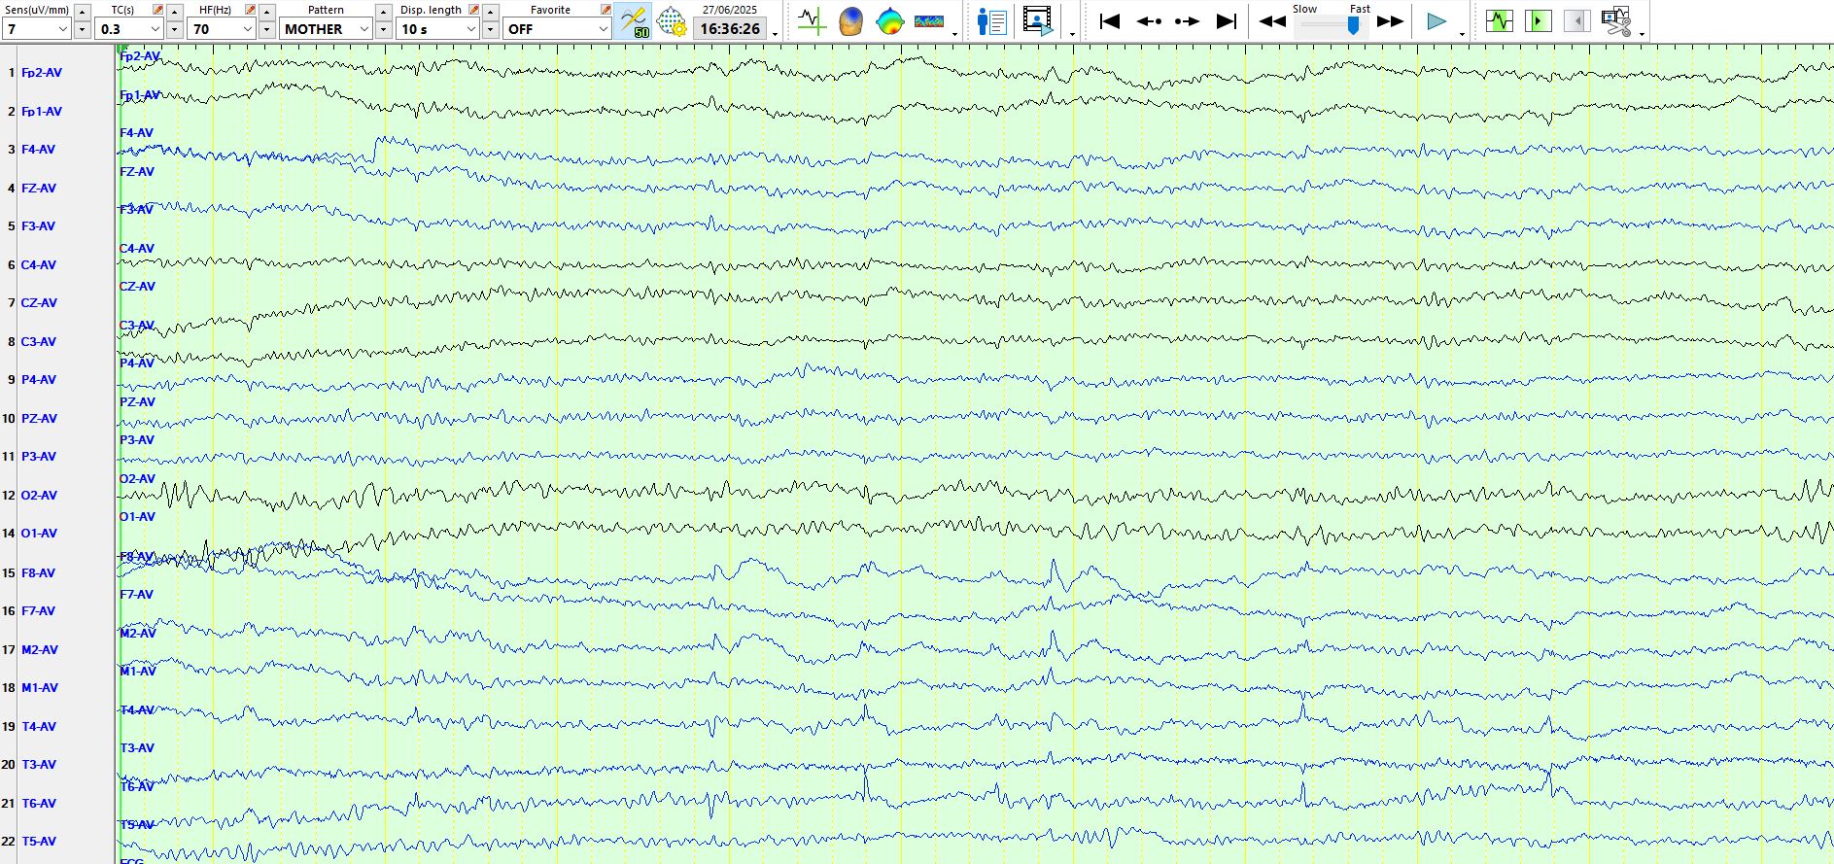Open the HF(Hz) filter dropdown

click(222, 29)
